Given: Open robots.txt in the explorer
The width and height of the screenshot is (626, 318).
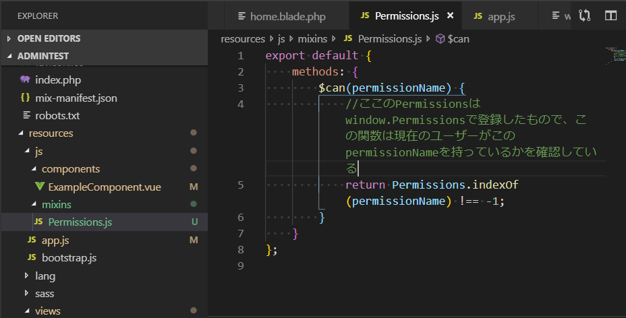Looking at the screenshot, I should (x=57, y=116).
